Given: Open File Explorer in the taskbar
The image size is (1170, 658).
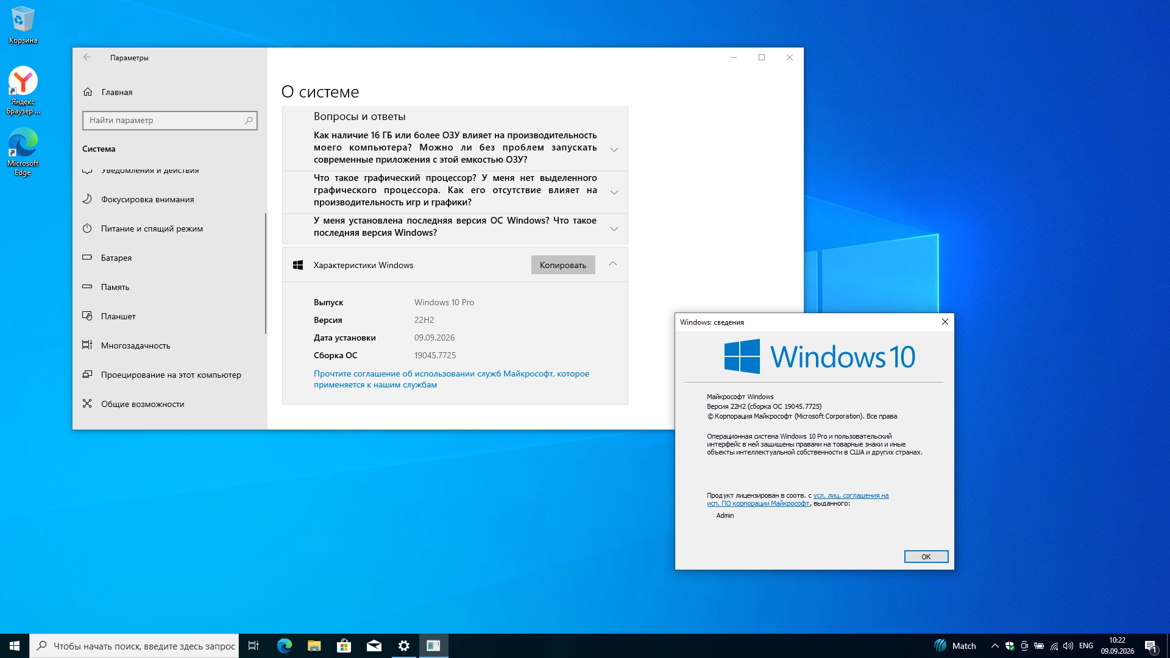Looking at the screenshot, I should (x=314, y=646).
